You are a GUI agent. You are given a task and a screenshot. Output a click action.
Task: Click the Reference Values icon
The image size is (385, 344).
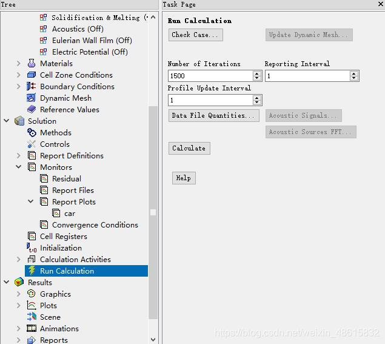click(32, 110)
